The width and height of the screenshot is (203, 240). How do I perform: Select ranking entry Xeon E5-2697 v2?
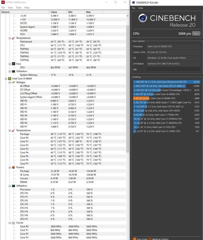click(166, 107)
